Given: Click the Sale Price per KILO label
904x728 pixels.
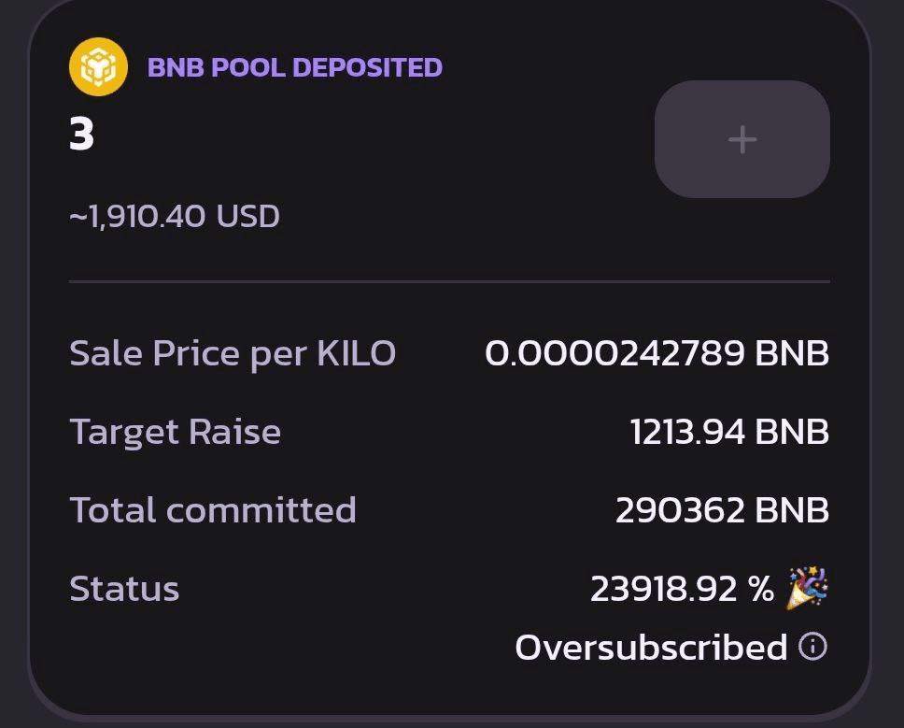Looking at the screenshot, I should (x=233, y=353).
